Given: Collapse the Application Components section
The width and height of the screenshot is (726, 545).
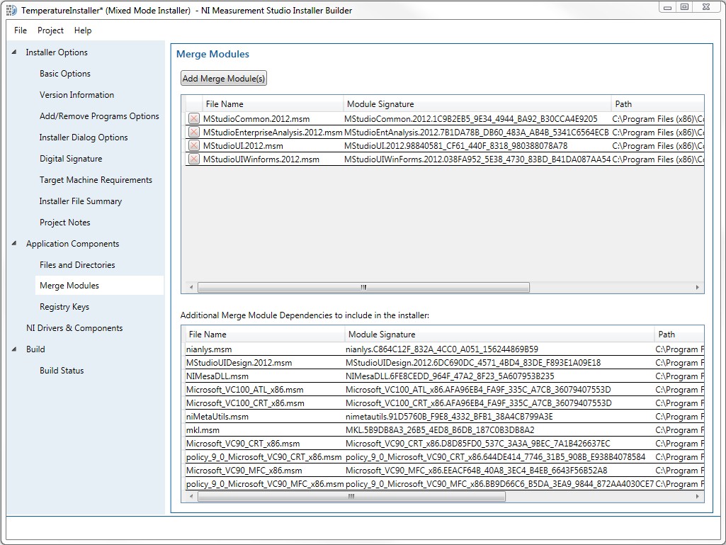Looking at the screenshot, I should pyautogui.click(x=14, y=243).
